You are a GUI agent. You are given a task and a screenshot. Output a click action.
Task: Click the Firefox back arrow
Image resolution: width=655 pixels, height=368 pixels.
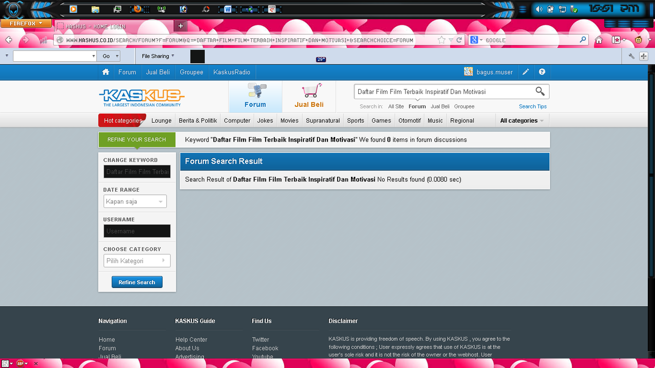(9, 40)
